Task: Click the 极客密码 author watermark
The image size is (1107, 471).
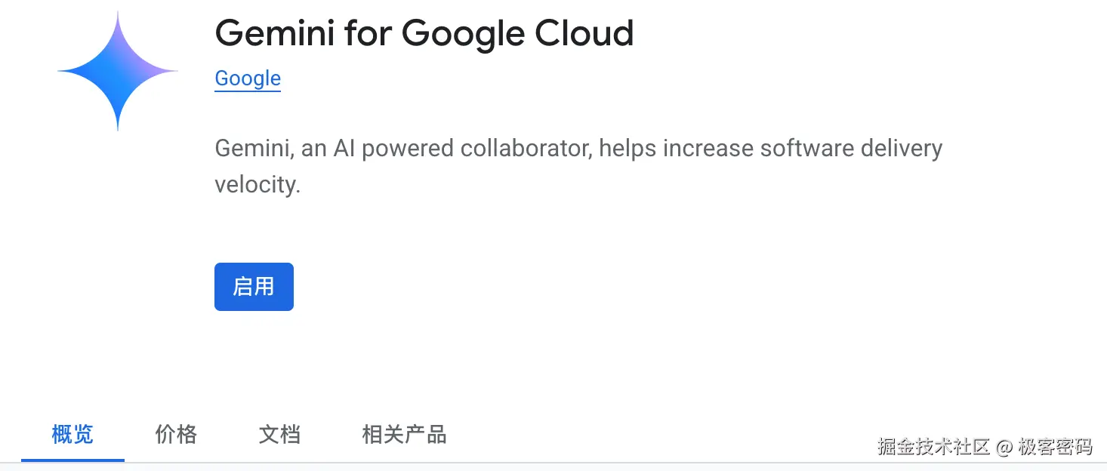Action: pyautogui.click(x=1056, y=446)
